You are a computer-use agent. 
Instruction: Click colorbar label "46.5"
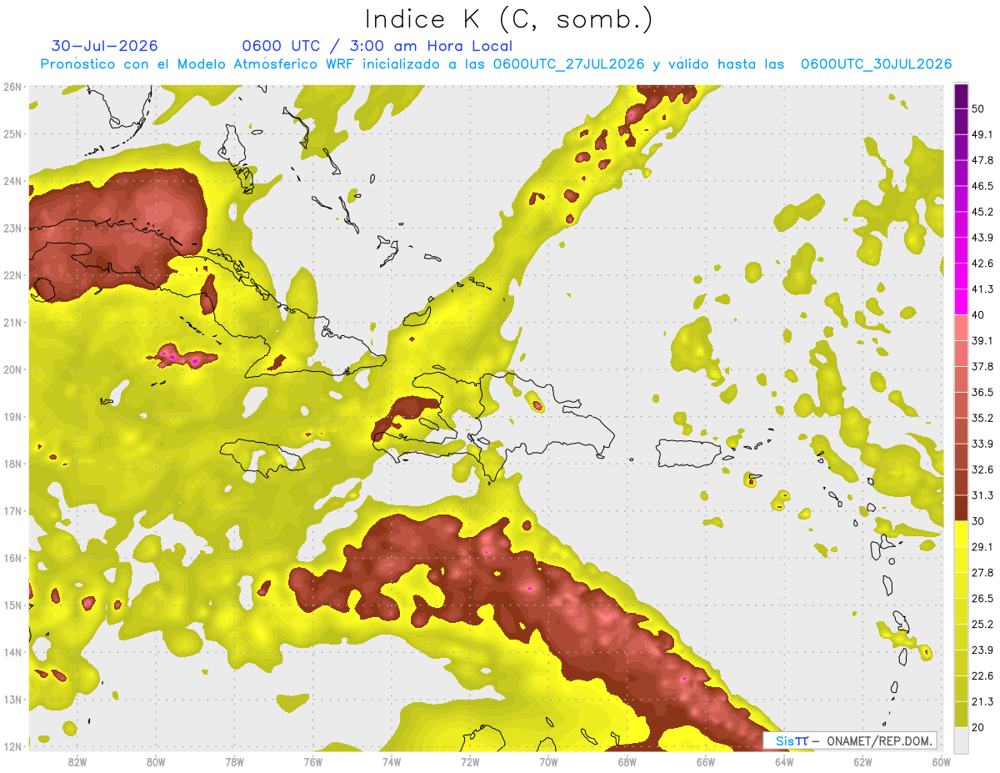coord(982,186)
